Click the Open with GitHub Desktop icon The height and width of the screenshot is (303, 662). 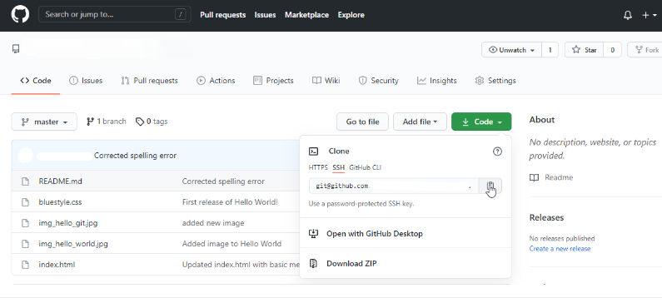coord(313,233)
